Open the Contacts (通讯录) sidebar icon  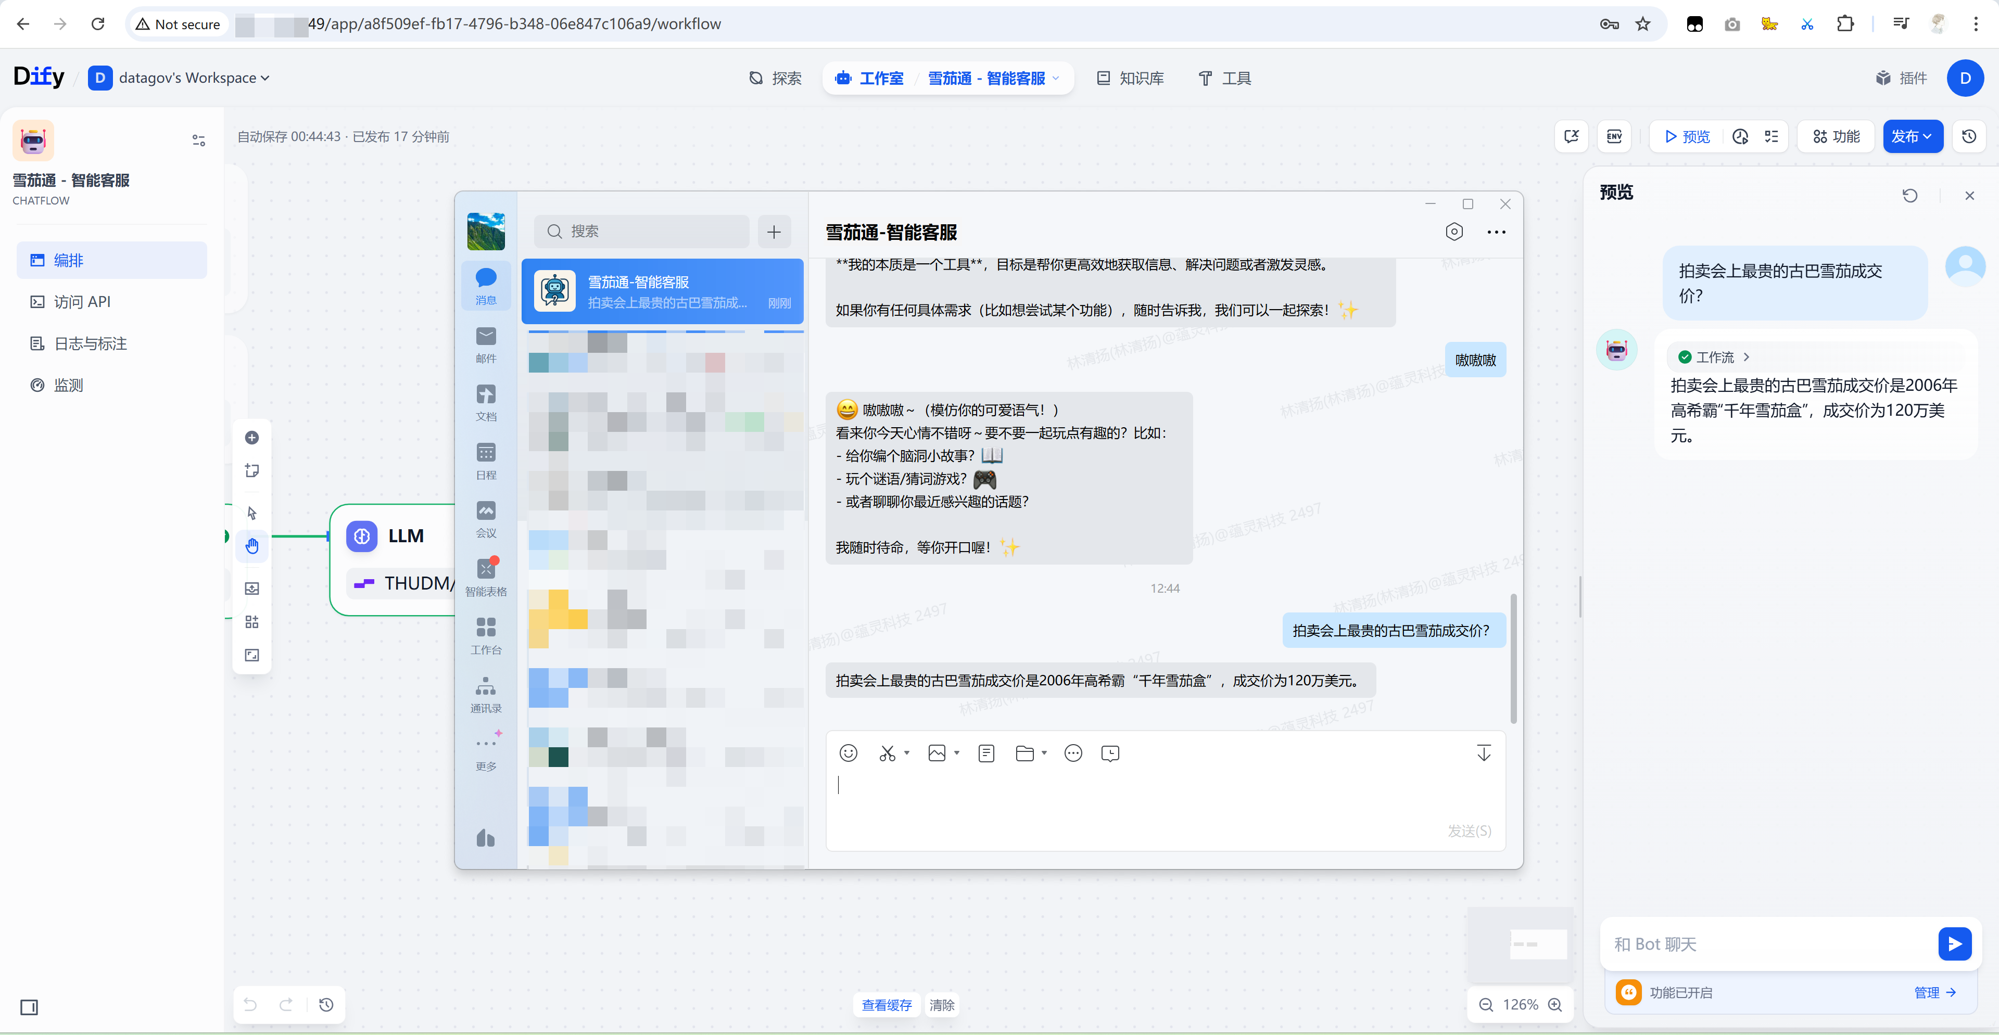click(x=486, y=694)
